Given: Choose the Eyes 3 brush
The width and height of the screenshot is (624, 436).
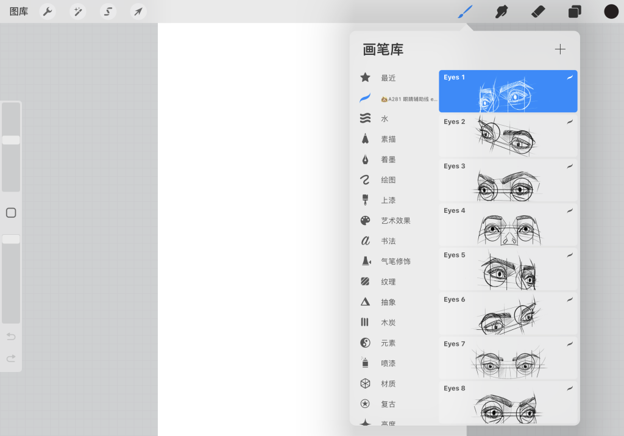Looking at the screenshot, I should tap(508, 180).
